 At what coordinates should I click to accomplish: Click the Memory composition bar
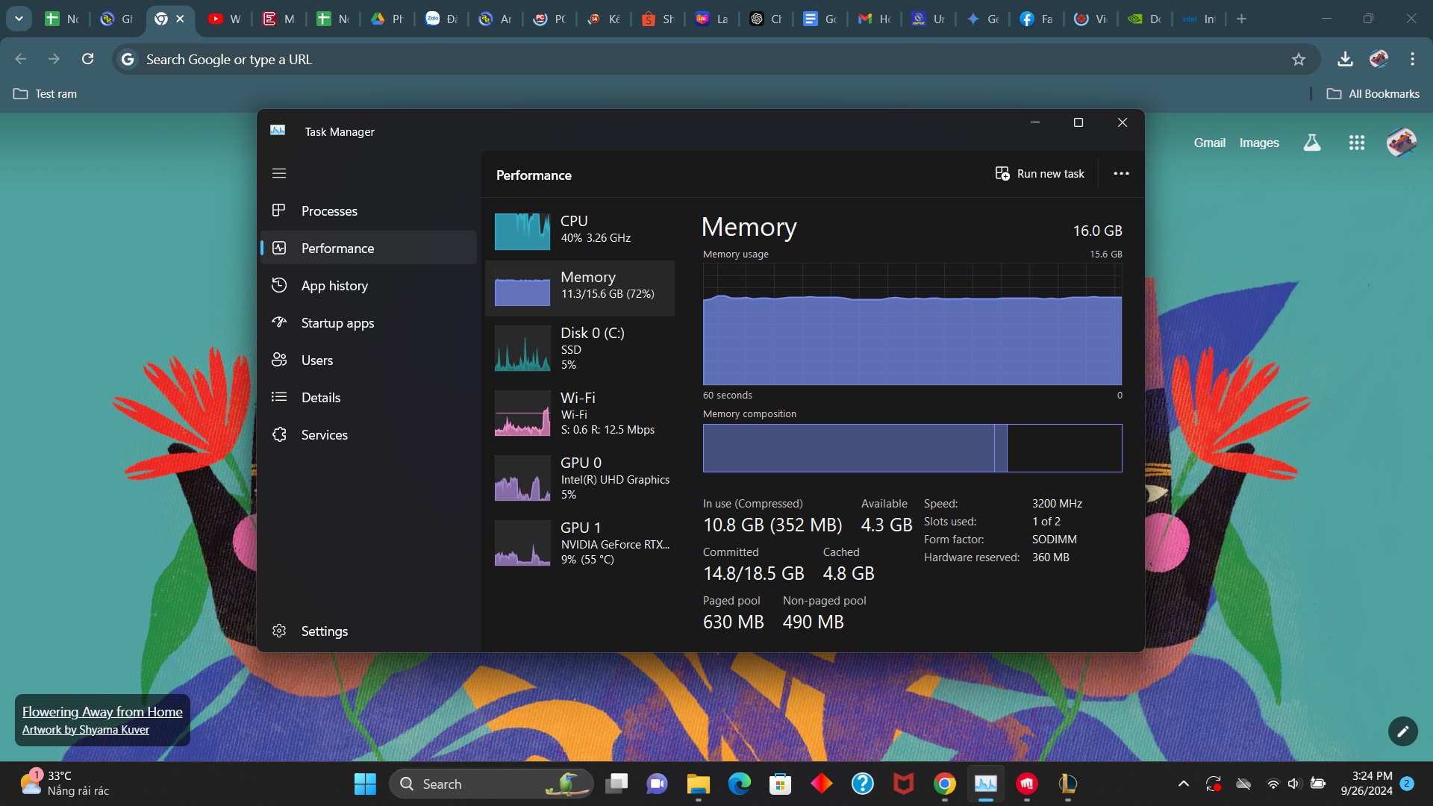tap(912, 448)
